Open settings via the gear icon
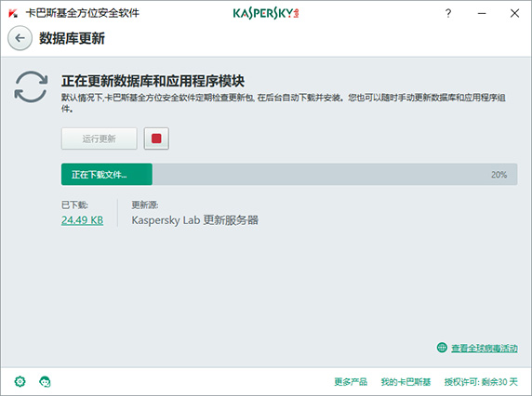The image size is (532, 396). (x=20, y=381)
